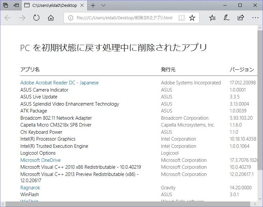Screen dimensions: 263x207
Task: Add page to favorites star
Action: click(192, 18)
